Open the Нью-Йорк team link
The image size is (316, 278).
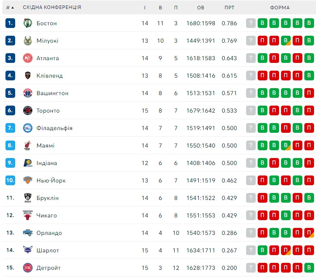[x=51, y=181]
